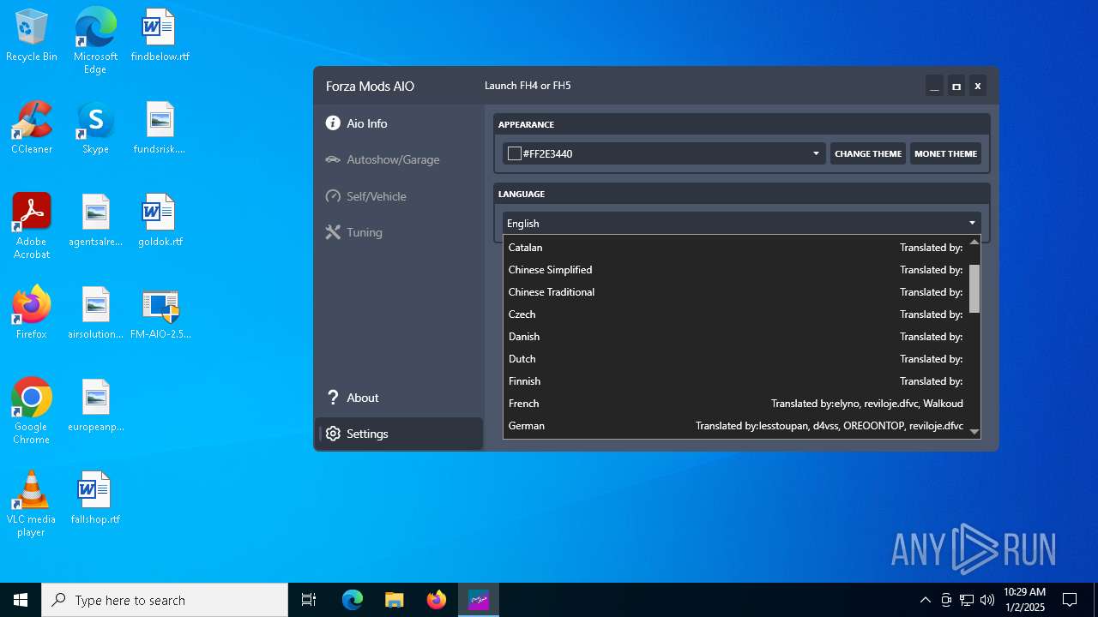This screenshot has width=1098, height=617.
Task: Collapse the English language dropdown
Action: [741, 223]
